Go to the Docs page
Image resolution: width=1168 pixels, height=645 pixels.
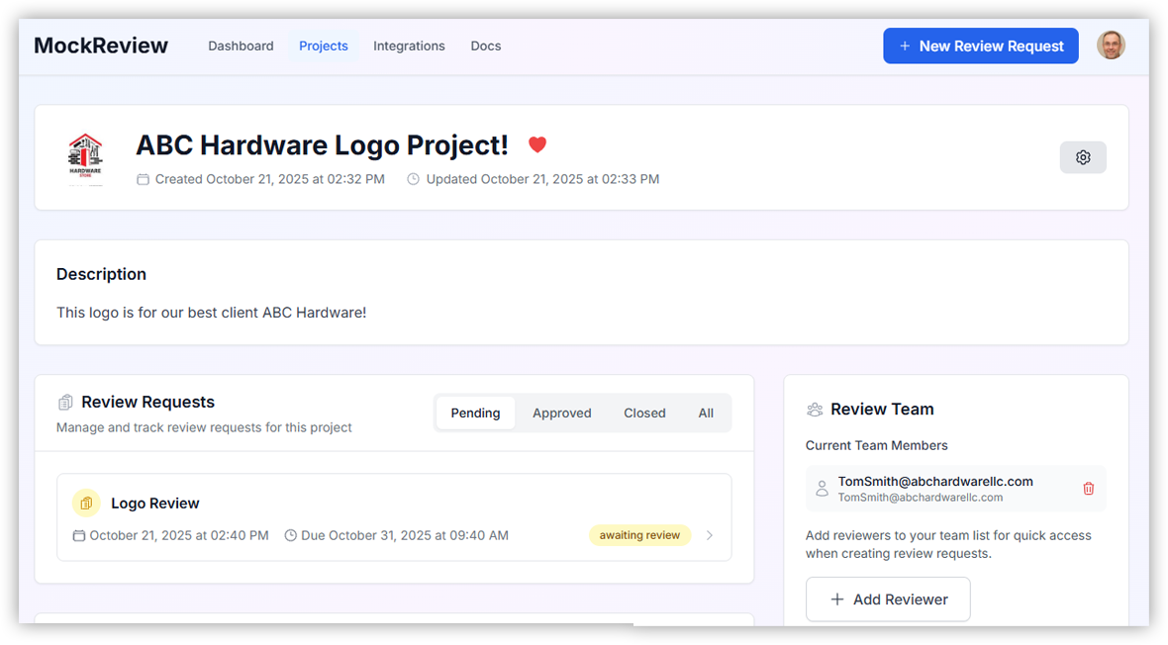[x=485, y=46]
